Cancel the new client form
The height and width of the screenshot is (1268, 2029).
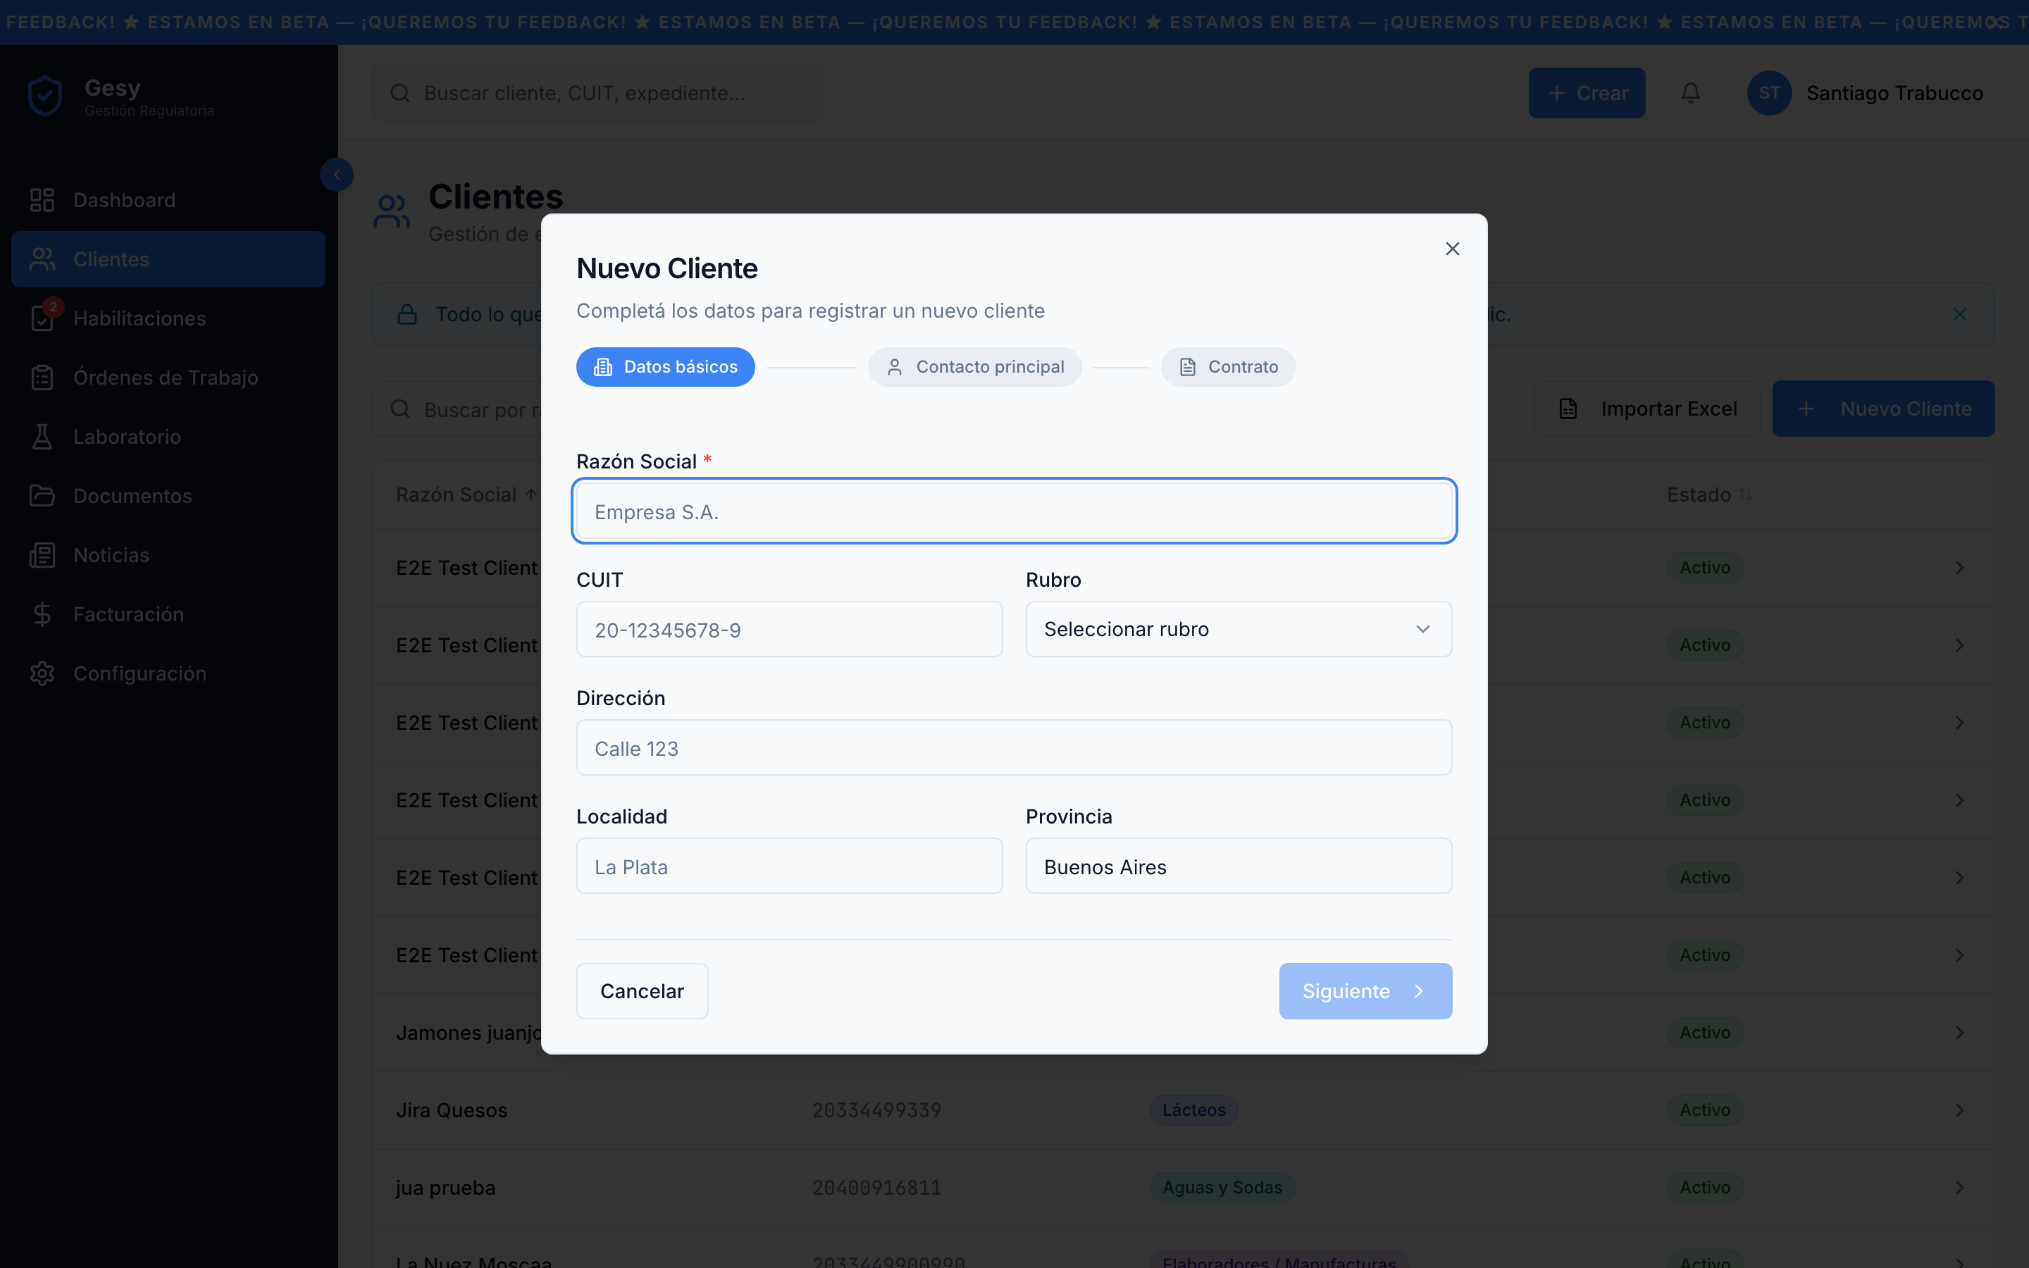[x=641, y=990]
